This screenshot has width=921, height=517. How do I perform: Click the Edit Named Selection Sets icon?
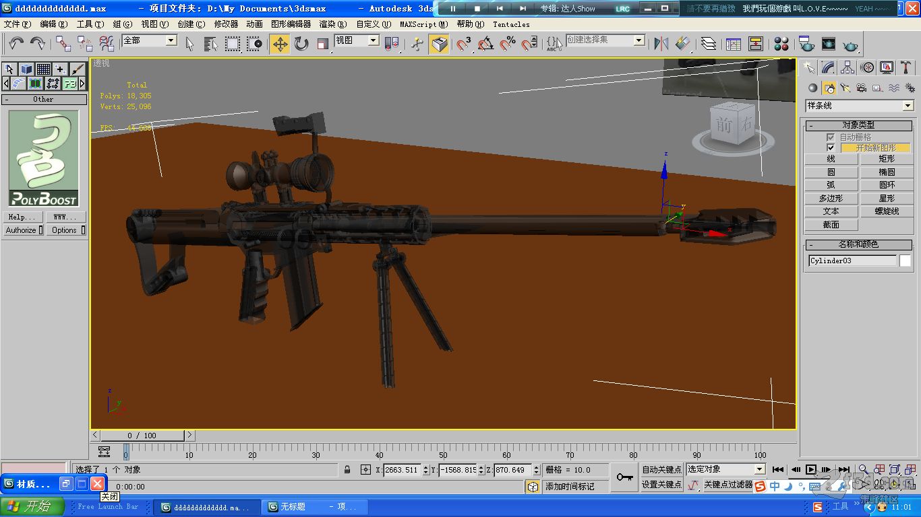point(554,44)
